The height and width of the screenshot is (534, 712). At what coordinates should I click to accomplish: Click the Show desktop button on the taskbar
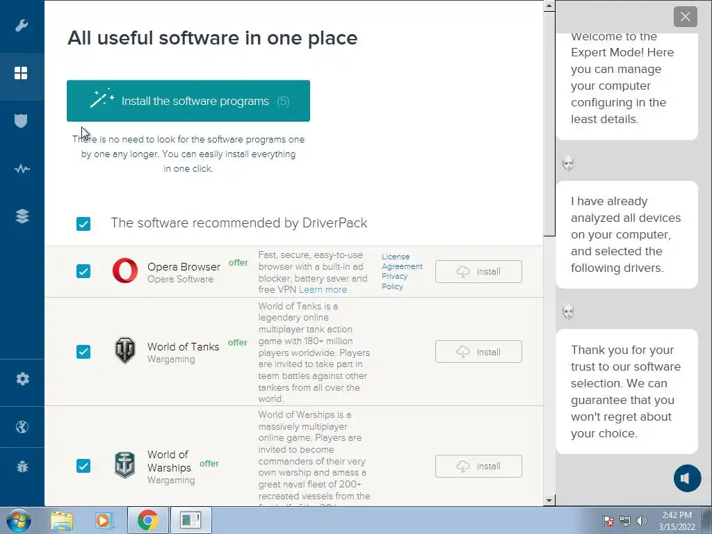(x=707, y=521)
